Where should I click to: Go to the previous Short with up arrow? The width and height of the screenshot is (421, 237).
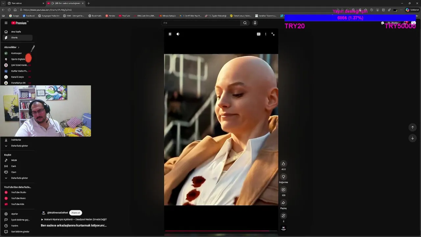click(x=412, y=127)
